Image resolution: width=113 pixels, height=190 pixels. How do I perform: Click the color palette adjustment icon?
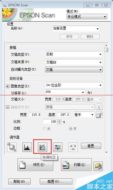(73, 147)
